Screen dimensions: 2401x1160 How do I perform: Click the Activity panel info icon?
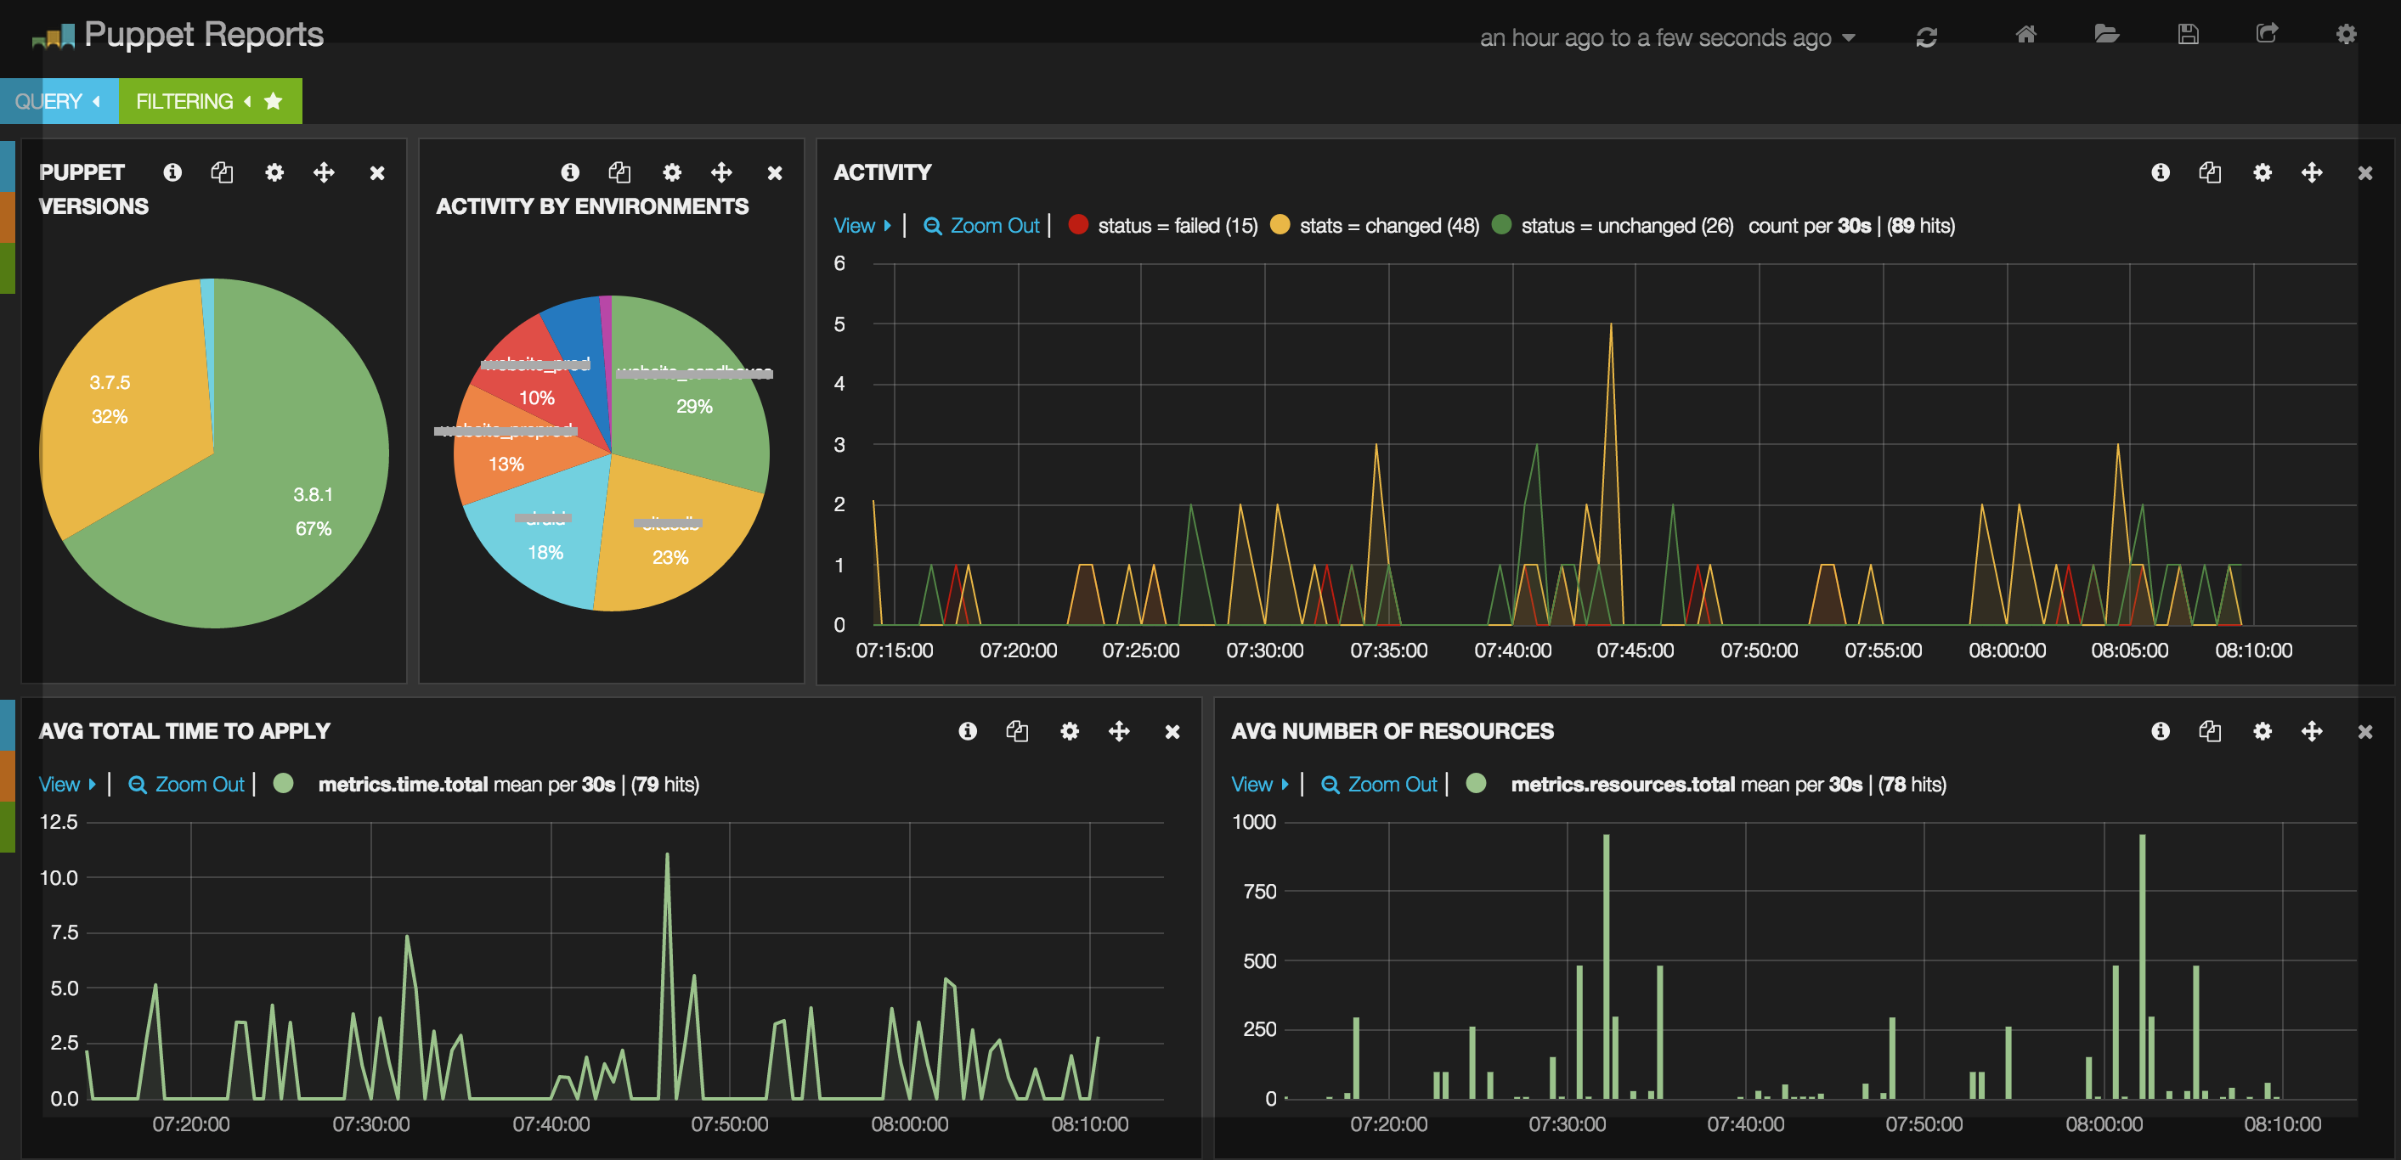[2160, 172]
